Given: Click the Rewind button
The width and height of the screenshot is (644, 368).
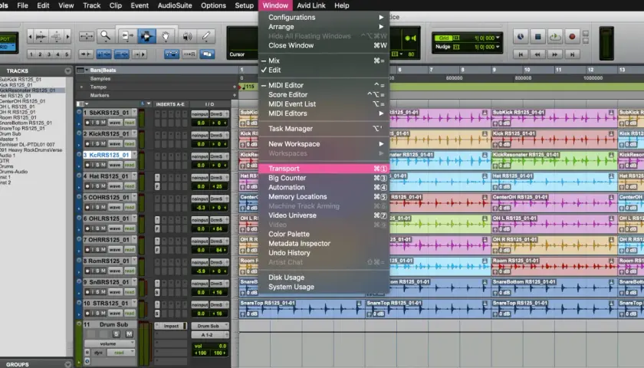Looking at the screenshot, I should [537, 54].
